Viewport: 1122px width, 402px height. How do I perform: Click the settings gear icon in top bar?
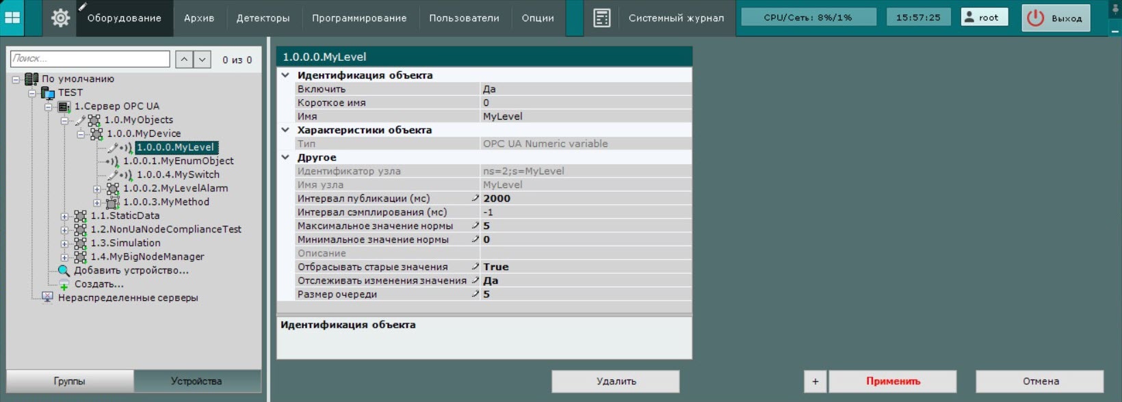point(60,18)
